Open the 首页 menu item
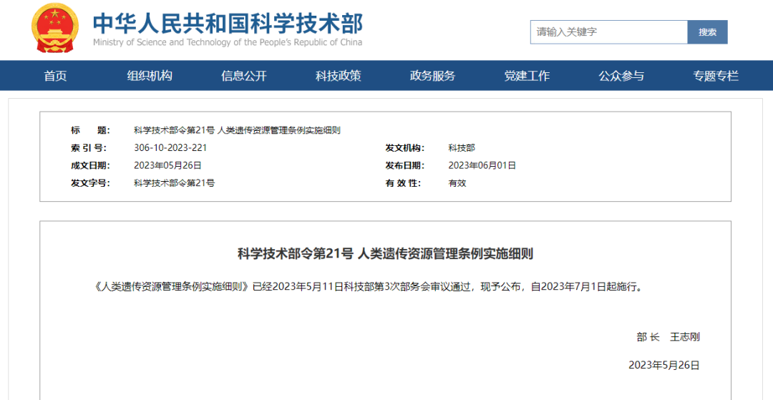The height and width of the screenshot is (400, 773). 55,76
